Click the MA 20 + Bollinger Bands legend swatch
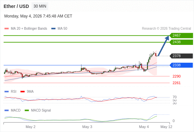 pos(7,29)
